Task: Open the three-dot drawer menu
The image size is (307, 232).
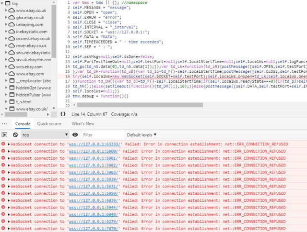Action: (x=4, y=124)
